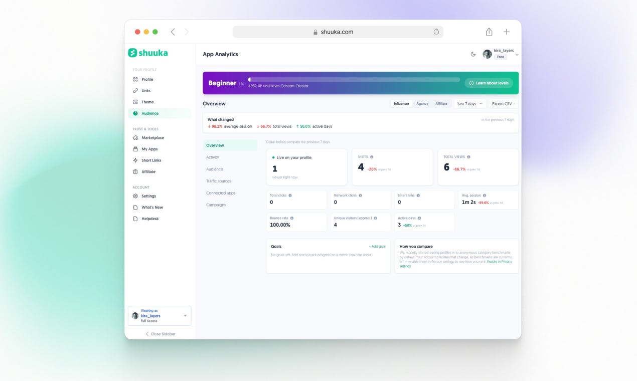Click the info icon beside Unique visitors

pos(376,218)
